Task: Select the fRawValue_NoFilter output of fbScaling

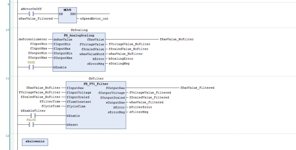Action: coord(176,39)
